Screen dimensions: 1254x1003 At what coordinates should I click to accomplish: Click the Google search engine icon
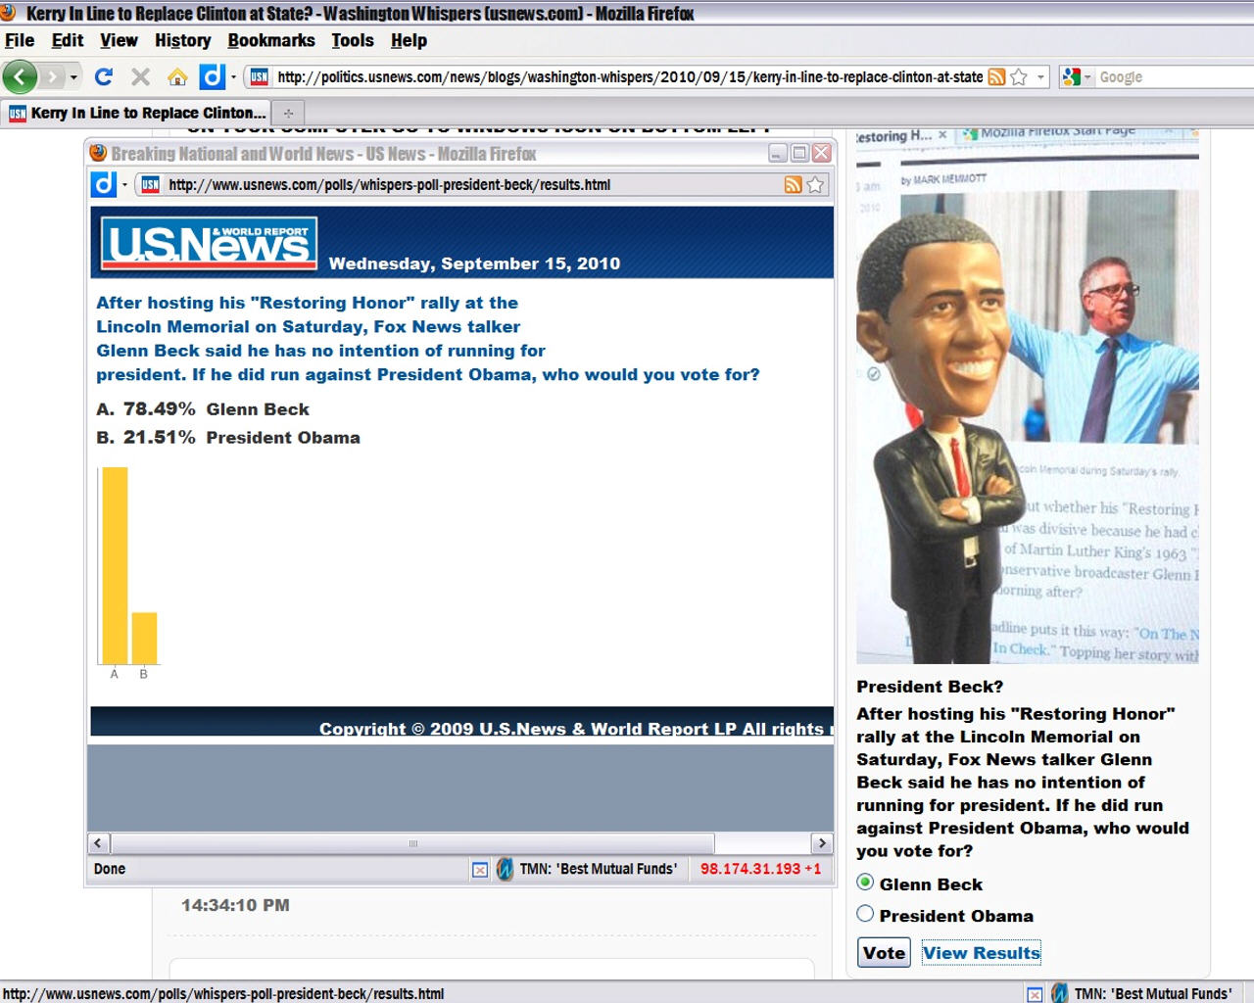(x=1071, y=77)
